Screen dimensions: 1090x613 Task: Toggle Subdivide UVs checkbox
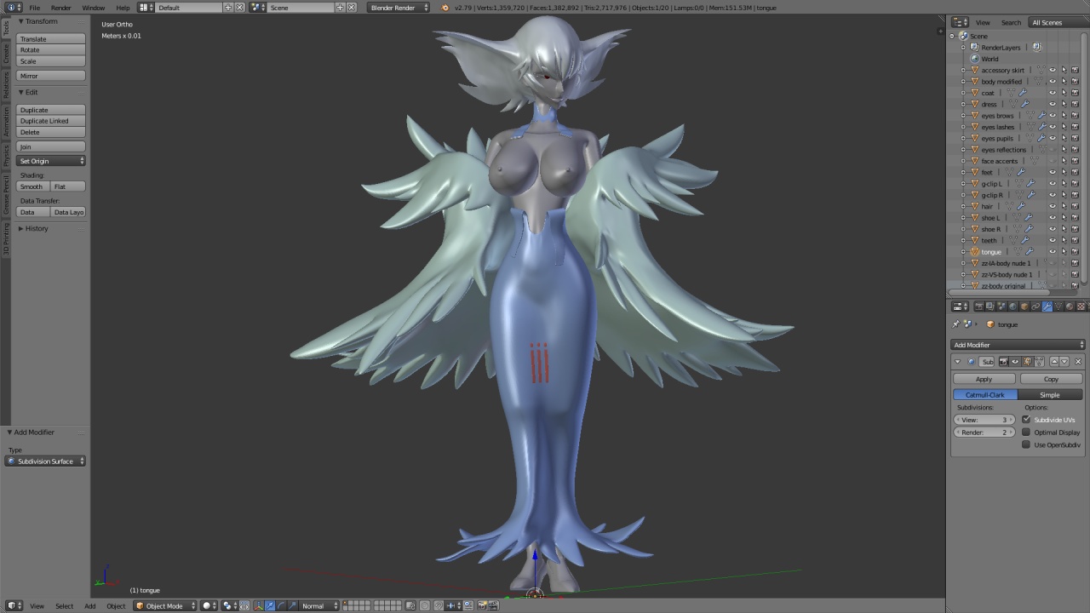click(x=1026, y=420)
